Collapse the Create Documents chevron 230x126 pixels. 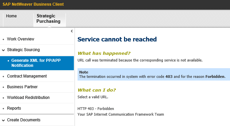click(x=3, y=120)
